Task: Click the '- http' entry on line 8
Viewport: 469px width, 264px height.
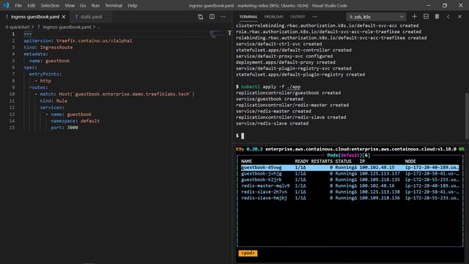Action: tap(43, 81)
